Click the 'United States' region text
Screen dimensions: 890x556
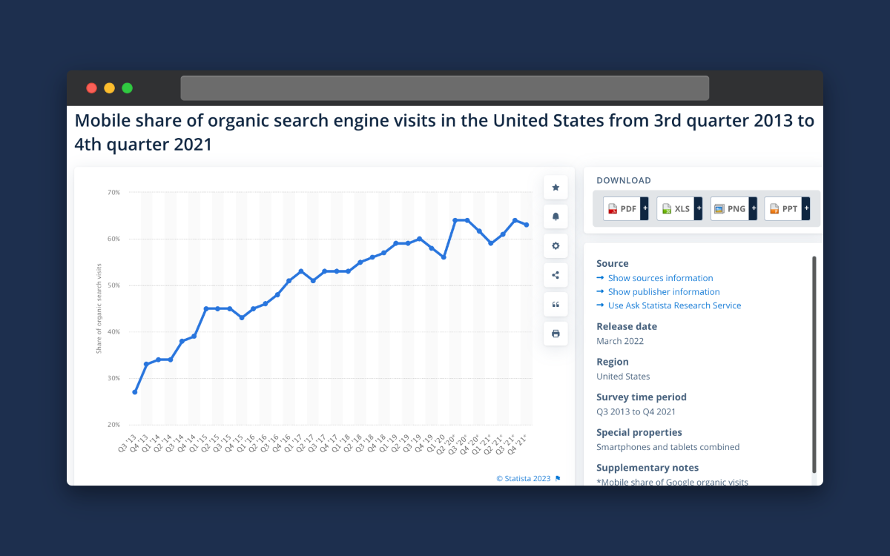tap(623, 377)
